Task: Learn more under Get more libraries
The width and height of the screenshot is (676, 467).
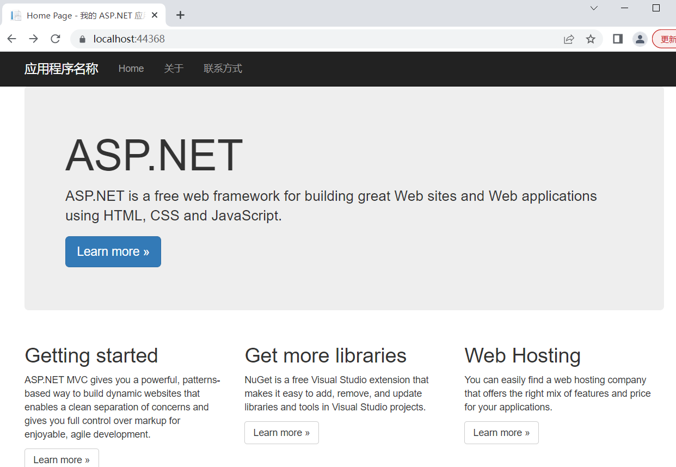Action: point(281,433)
